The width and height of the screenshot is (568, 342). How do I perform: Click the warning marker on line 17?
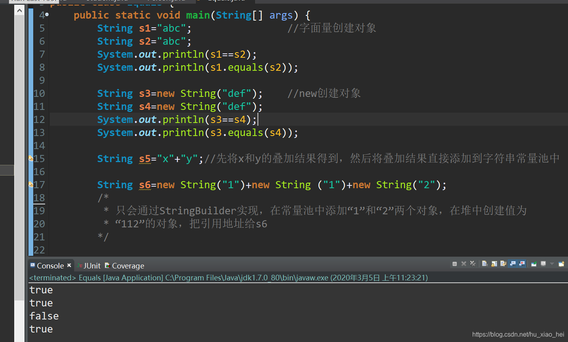[31, 184]
